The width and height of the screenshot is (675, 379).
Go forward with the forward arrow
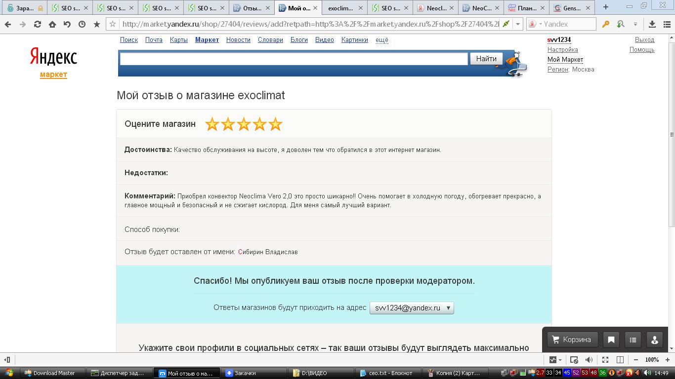(x=23, y=24)
